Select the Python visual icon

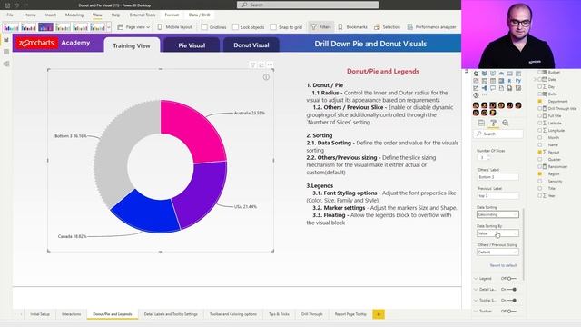tap(518, 81)
